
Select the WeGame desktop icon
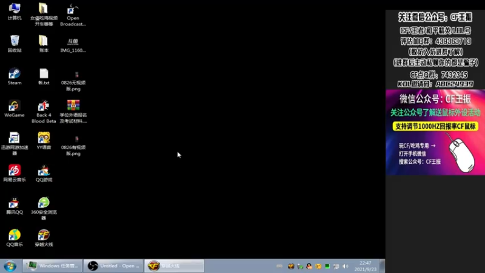[x=15, y=109]
